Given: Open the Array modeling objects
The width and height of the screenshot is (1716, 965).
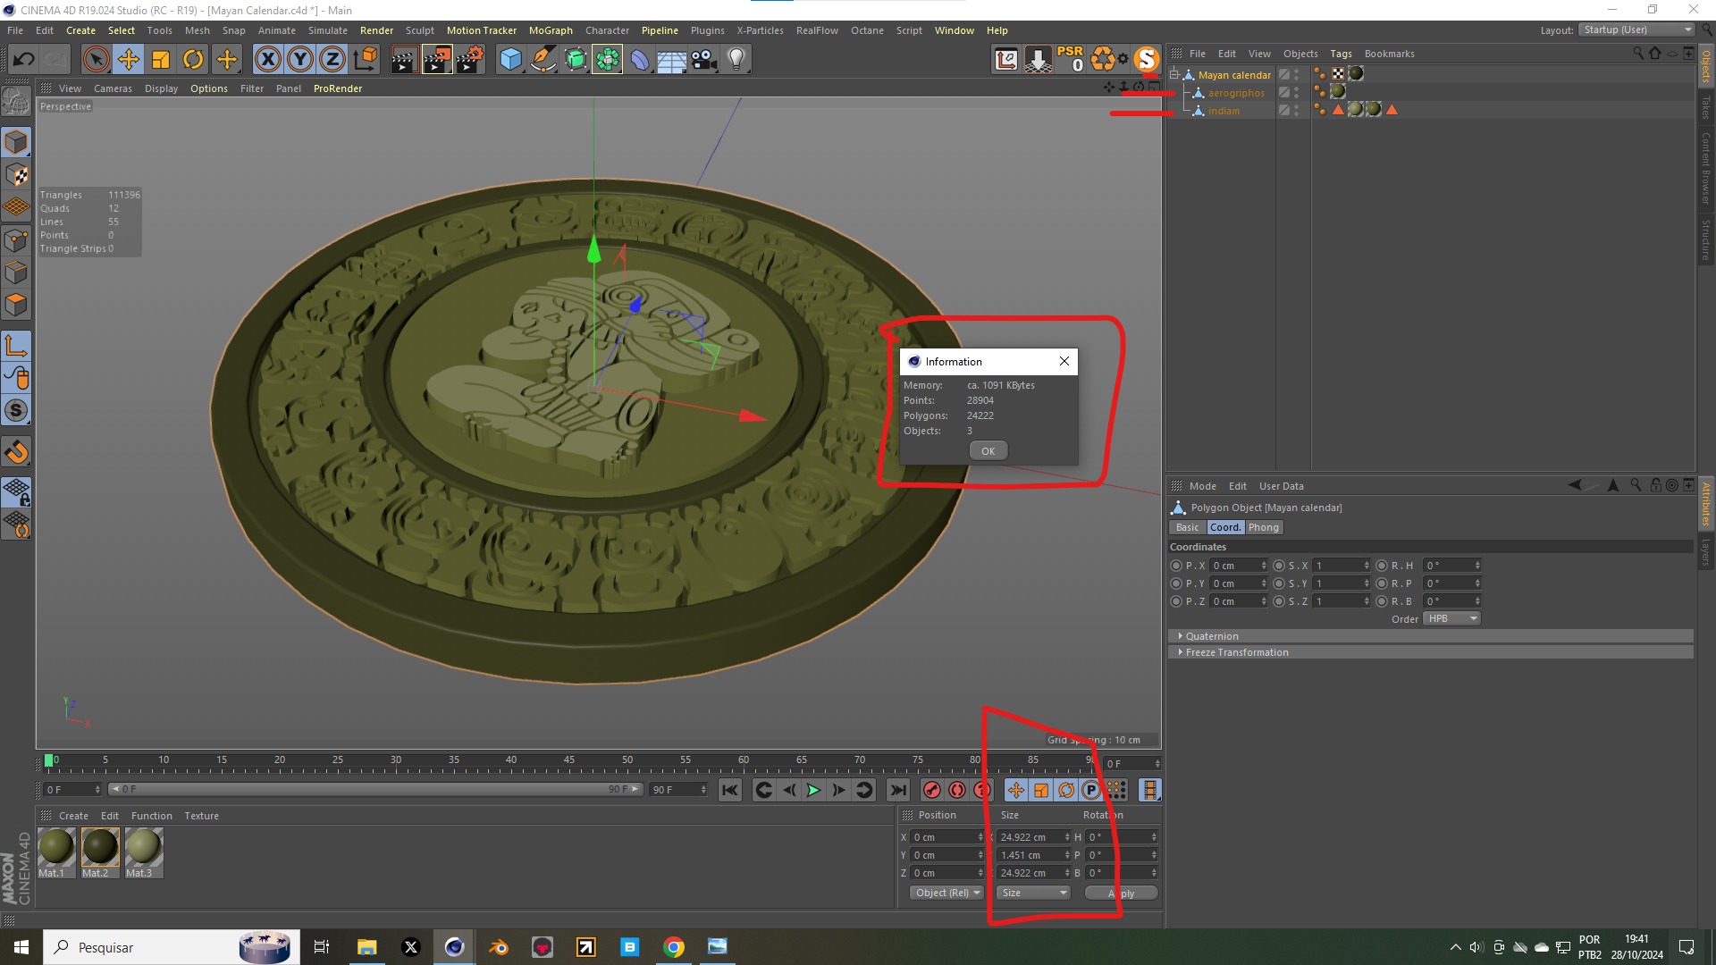Looking at the screenshot, I should click(x=607, y=60).
